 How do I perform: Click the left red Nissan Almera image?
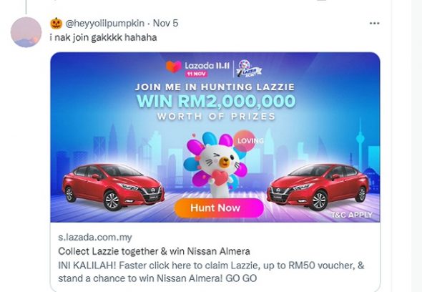(113, 186)
